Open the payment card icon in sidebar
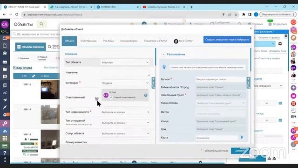This screenshot has height=168, width=298. pyautogui.click(x=5, y=146)
